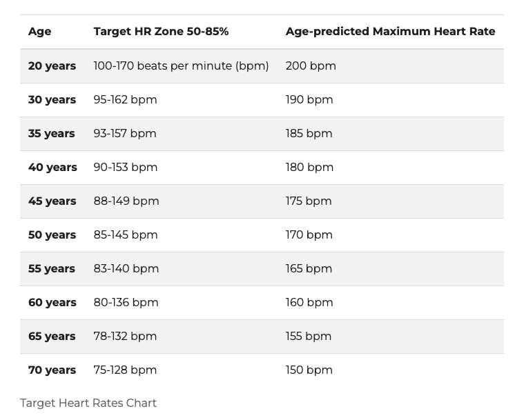Select the 55 years row label

click(52, 269)
